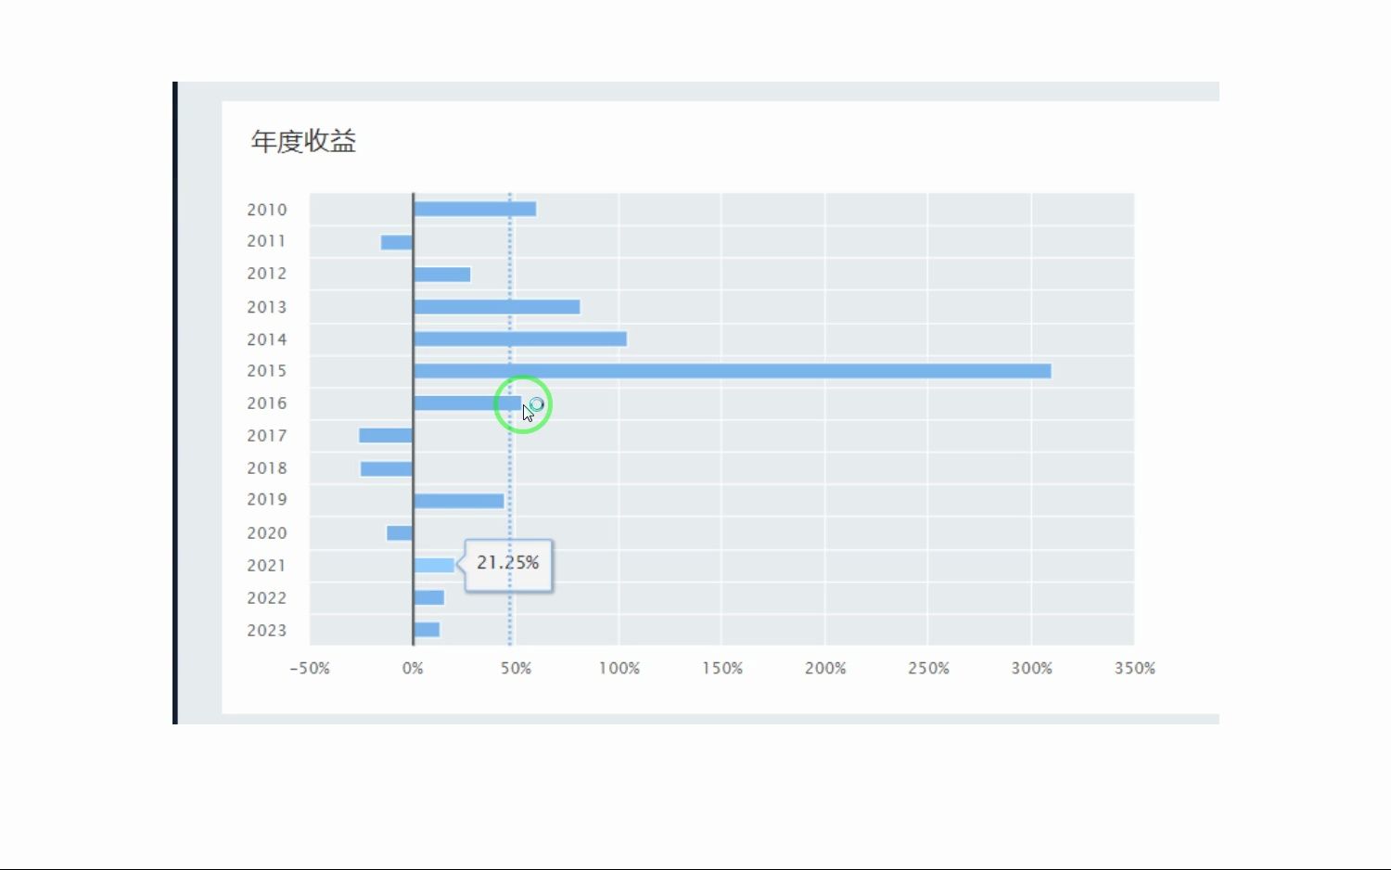Click the 250% axis tick label
This screenshot has height=870, width=1391.
click(928, 669)
